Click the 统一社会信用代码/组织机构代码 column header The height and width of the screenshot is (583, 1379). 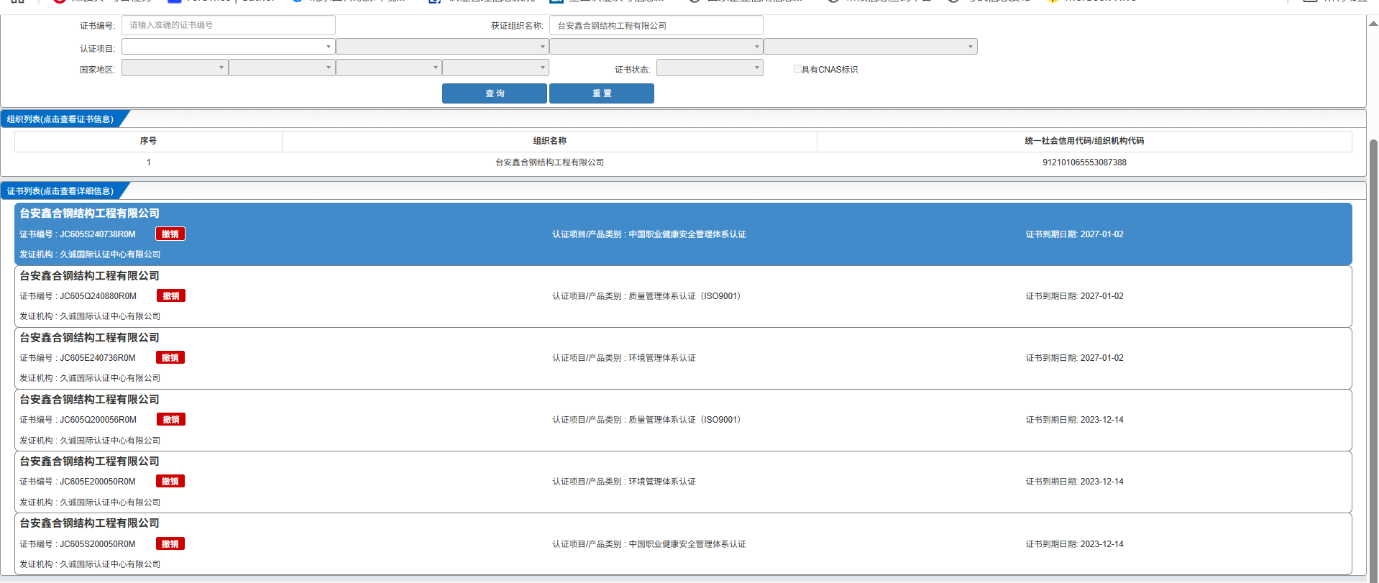(1084, 141)
